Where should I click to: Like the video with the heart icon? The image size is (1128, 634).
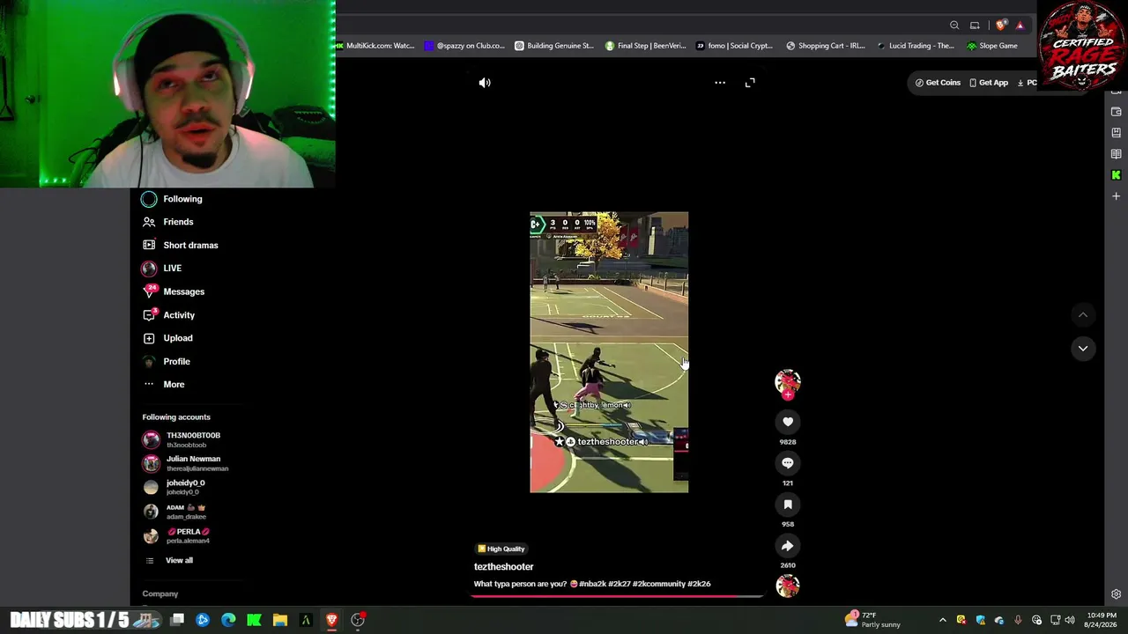point(788,422)
